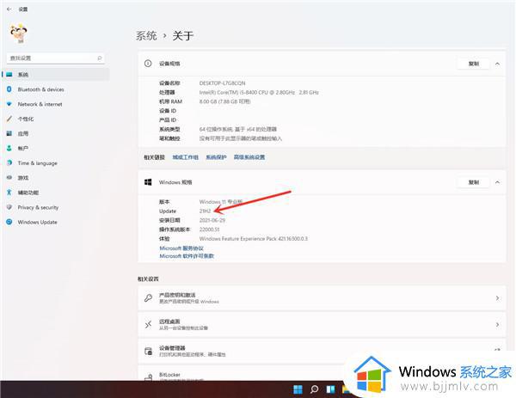This screenshot has width=516, height=398.
Task: Click the Accessibility figure icon
Action: 9,192
